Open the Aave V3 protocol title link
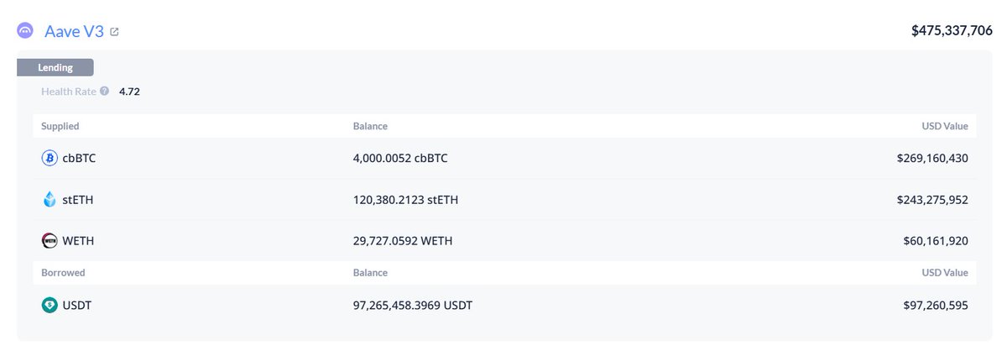This screenshot has height=351, width=1007. pos(74,31)
